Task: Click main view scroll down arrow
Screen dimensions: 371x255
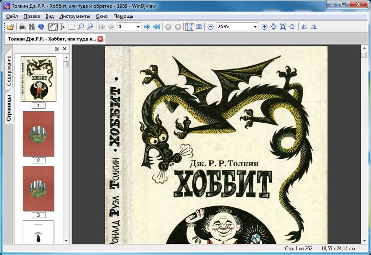Action: click(x=364, y=241)
